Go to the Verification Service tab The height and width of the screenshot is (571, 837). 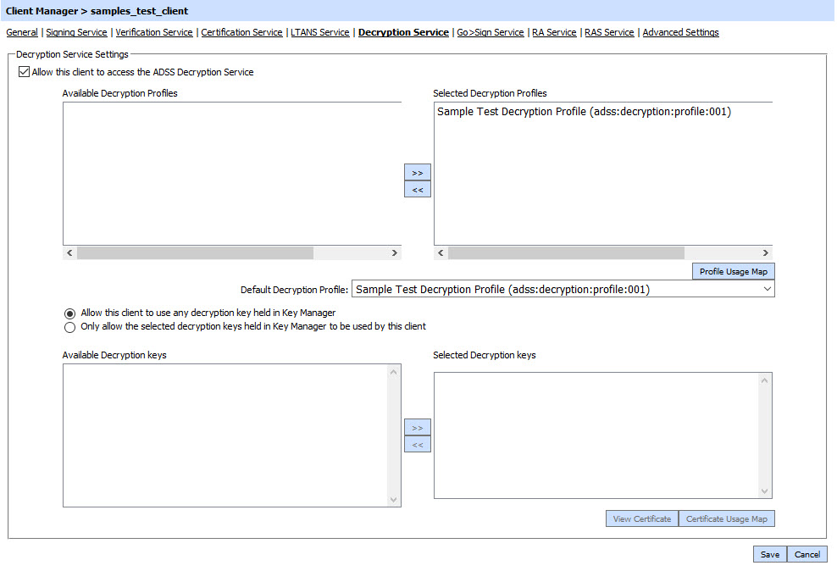pyautogui.click(x=154, y=33)
